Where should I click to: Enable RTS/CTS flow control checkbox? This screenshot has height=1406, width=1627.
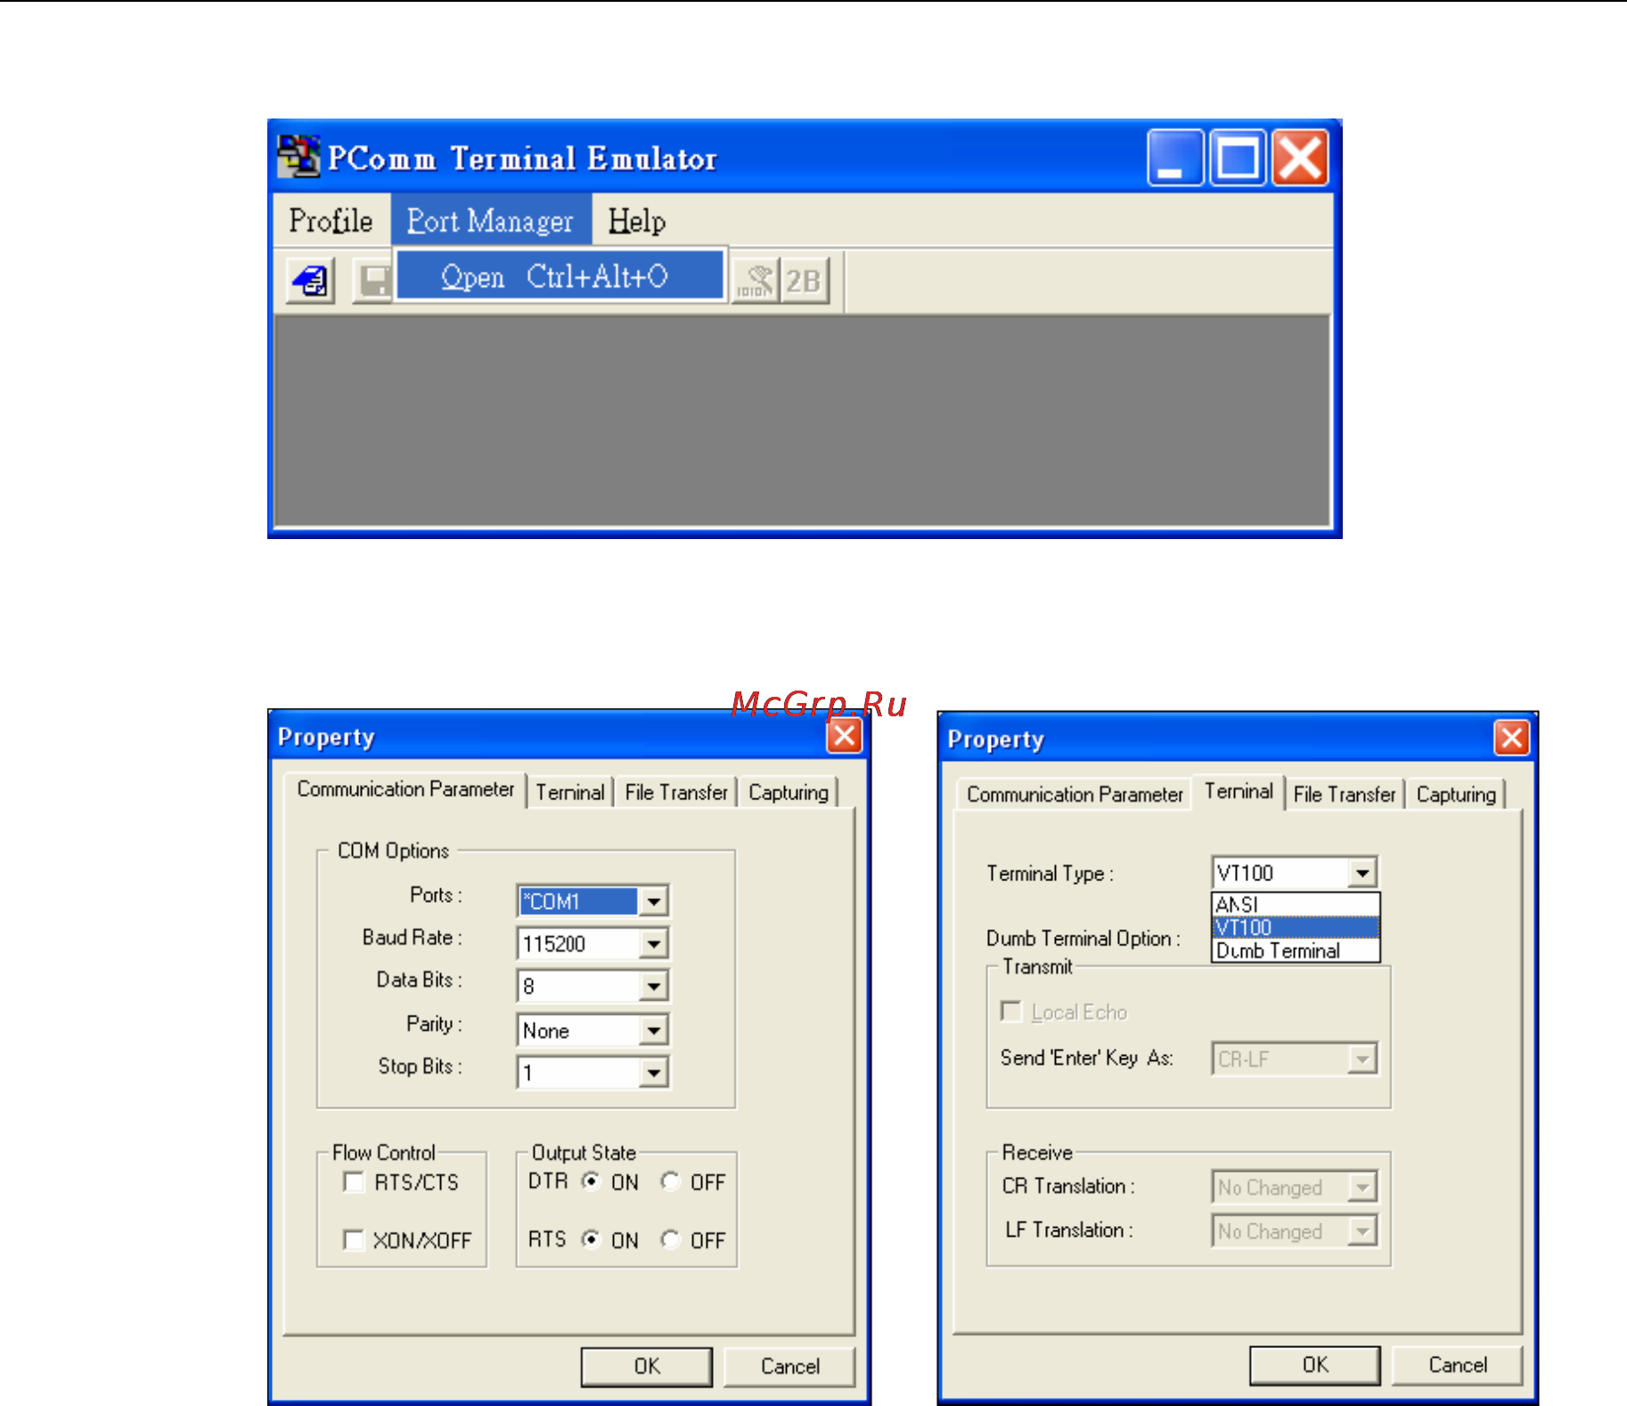click(x=354, y=1182)
